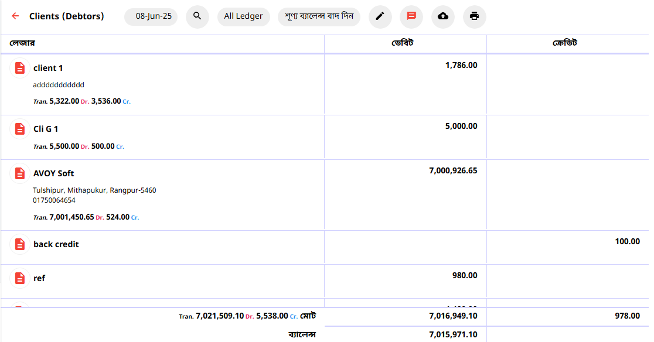Click total credit 978.00
The height and width of the screenshot is (342, 654).
click(x=627, y=316)
